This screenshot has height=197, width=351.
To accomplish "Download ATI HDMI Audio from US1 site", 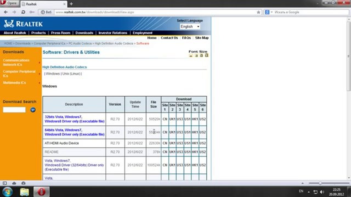I will (188, 143).
